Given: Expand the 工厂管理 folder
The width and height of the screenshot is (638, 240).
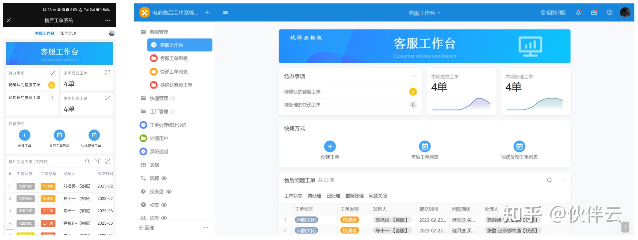Looking at the screenshot, I should tap(158, 112).
